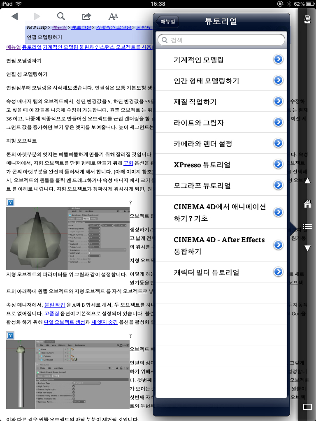The height and width of the screenshot is (421, 316).
Task: Tap the back navigation arrow
Action: 15,16
